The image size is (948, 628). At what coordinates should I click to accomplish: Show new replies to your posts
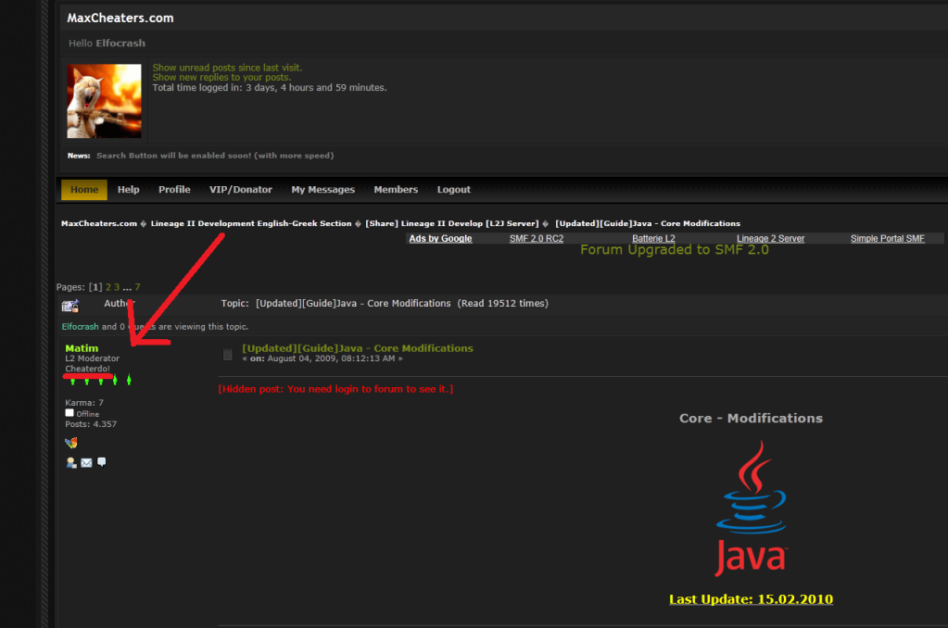221,78
